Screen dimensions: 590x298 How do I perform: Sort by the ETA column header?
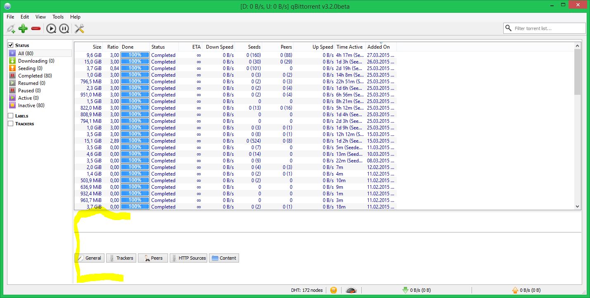(x=190, y=47)
